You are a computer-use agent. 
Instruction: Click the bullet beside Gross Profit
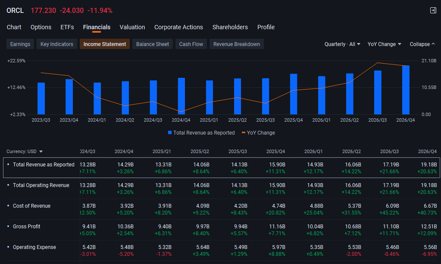click(8, 226)
